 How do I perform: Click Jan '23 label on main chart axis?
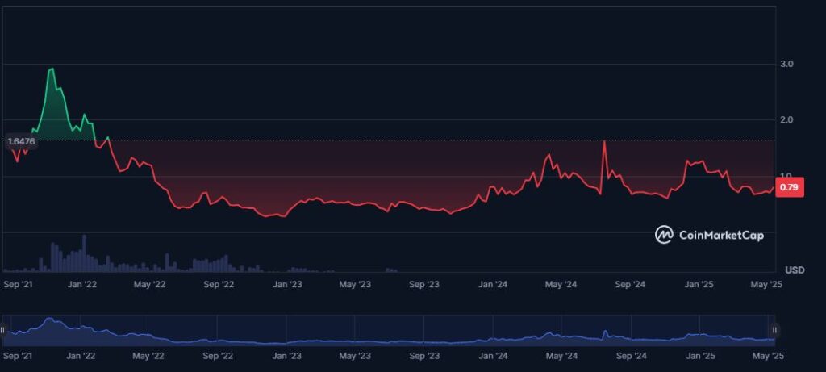pyautogui.click(x=286, y=284)
